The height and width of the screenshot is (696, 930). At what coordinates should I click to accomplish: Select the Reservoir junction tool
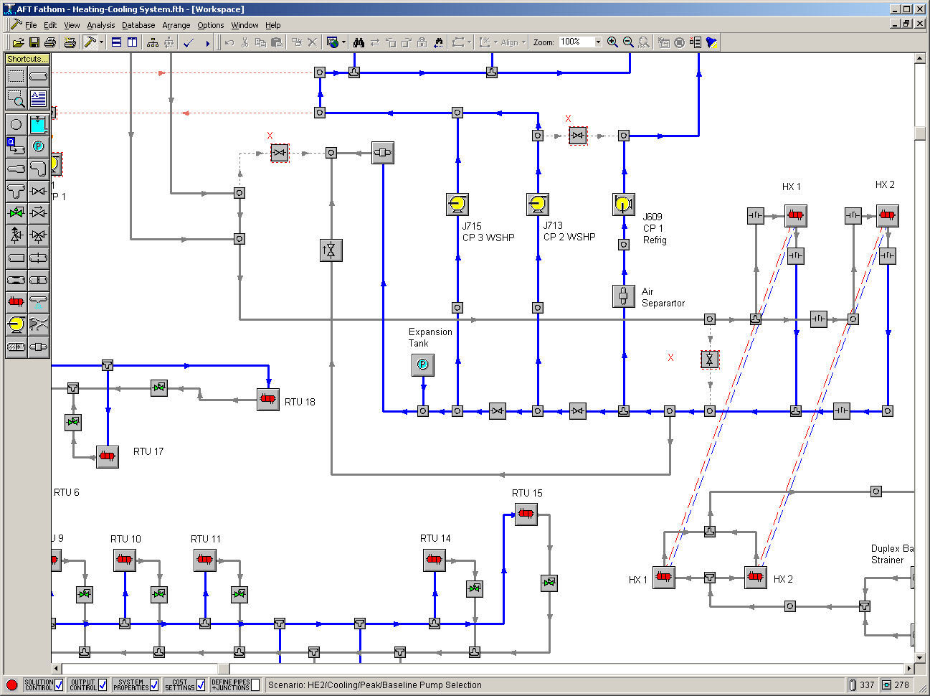(x=39, y=123)
